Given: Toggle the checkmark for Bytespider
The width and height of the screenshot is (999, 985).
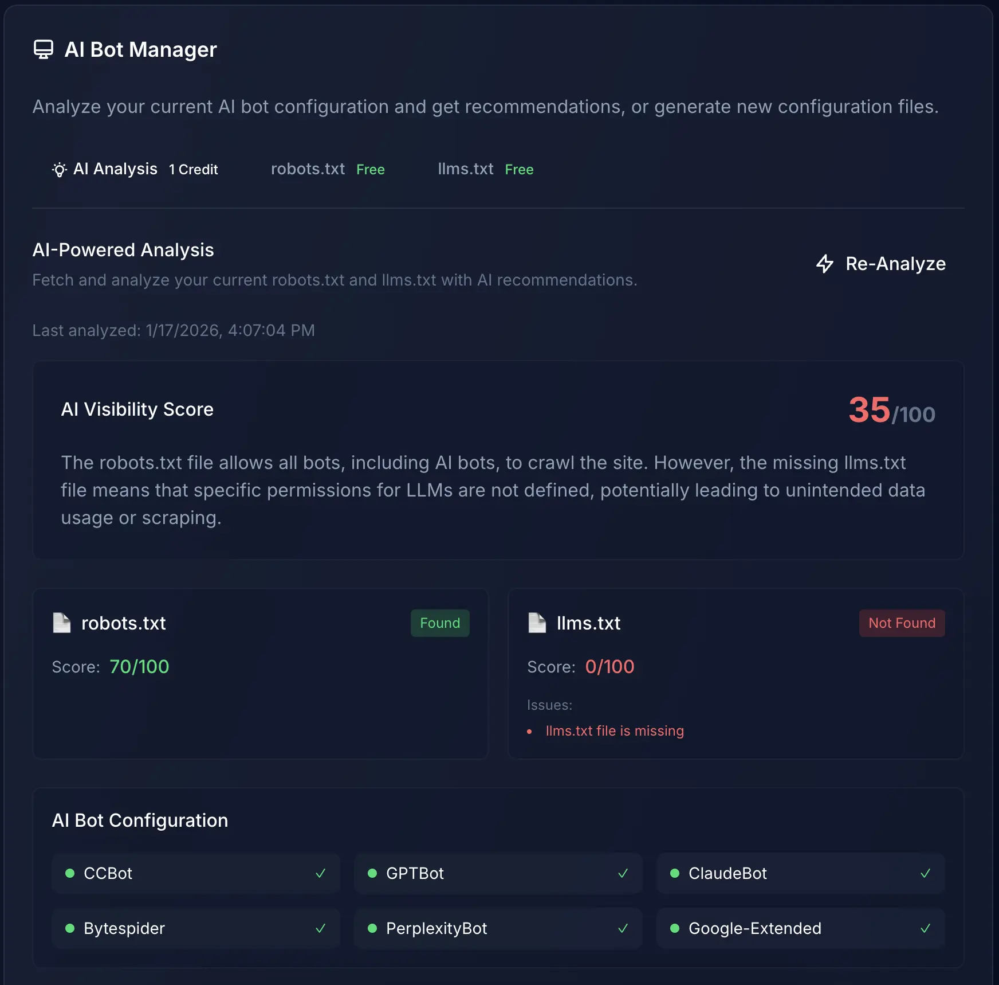Looking at the screenshot, I should (x=321, y=928).
